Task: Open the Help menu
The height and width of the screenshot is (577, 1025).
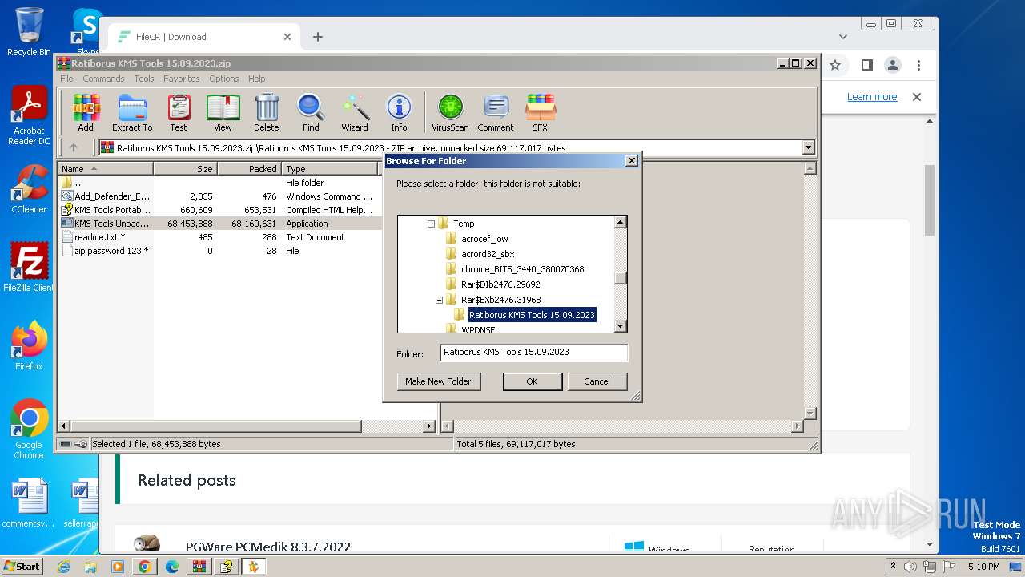Action: 256,79
